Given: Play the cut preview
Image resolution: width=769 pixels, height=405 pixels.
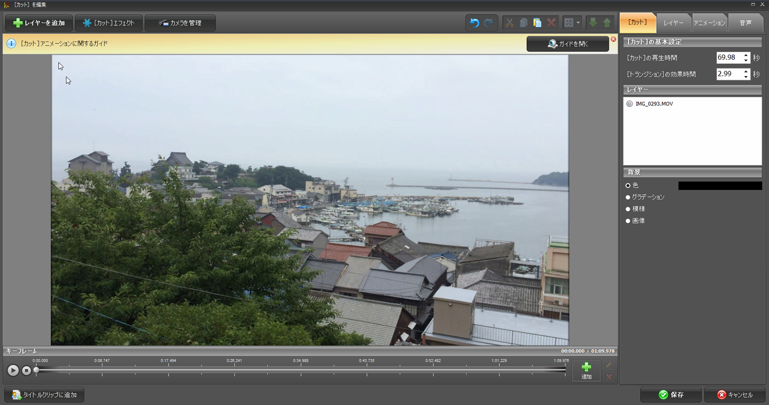Looking at the screenshot, I should click(13, 370).
